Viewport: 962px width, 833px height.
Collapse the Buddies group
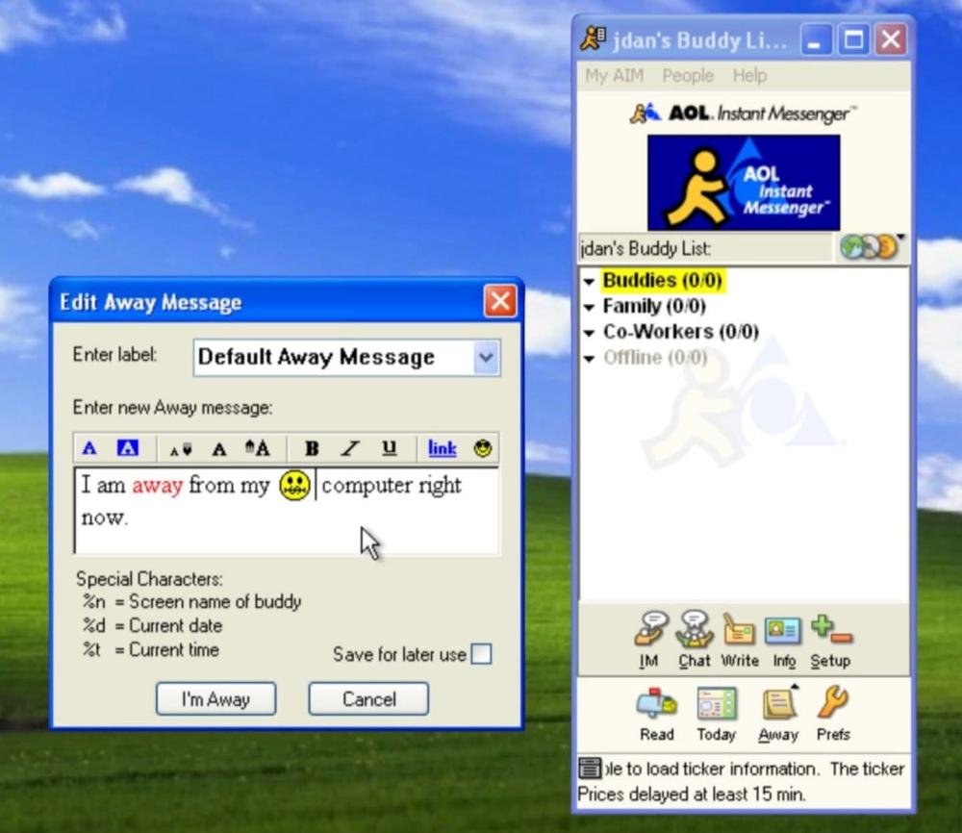(x=589, y=282)
